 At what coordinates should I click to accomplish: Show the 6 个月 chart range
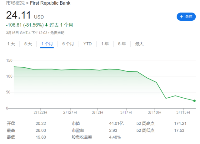[x=68, y=44]
